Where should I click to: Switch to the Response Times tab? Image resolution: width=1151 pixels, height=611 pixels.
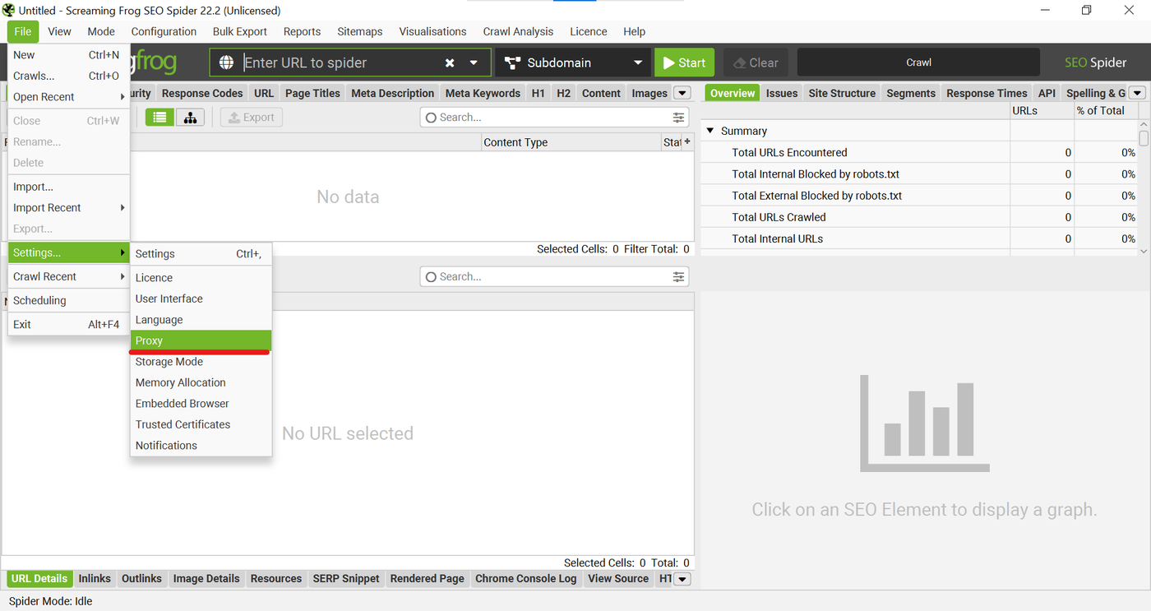987,93
